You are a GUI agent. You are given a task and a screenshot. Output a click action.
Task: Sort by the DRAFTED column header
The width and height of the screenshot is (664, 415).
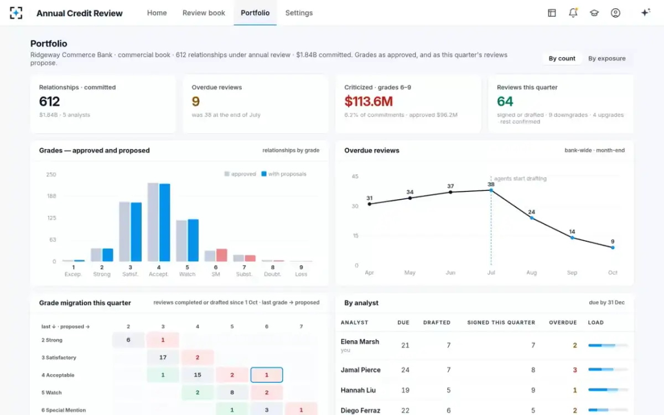(x=437, y=323)
